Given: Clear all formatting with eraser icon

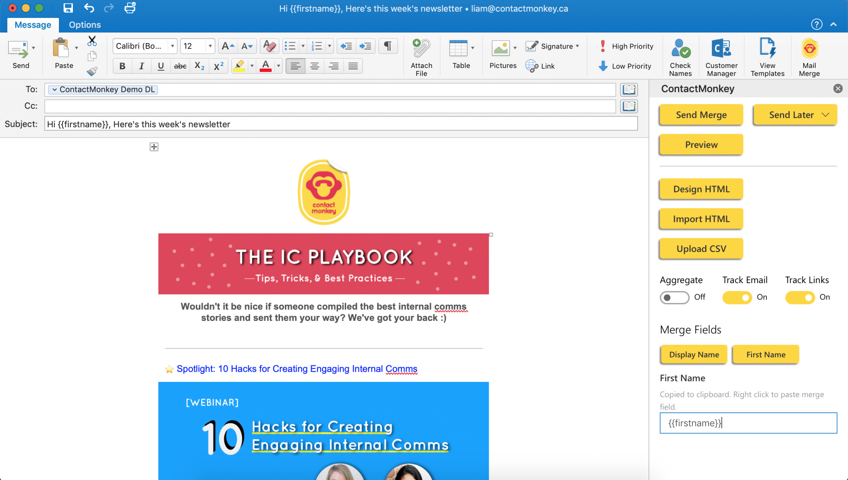Looking at the screenshot, I should 270,46.
